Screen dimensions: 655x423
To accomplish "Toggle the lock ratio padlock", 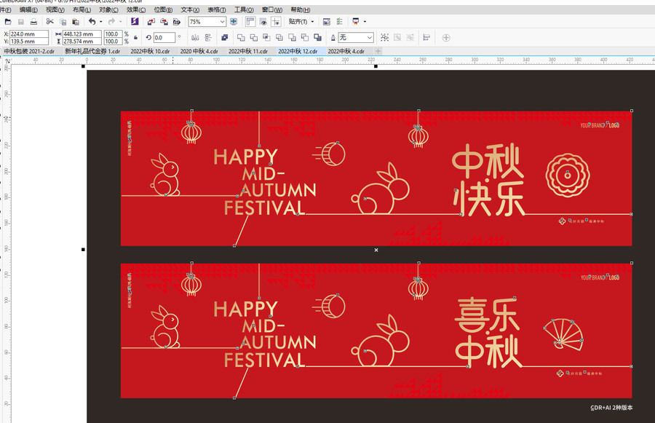I will [x=136, y=38].
